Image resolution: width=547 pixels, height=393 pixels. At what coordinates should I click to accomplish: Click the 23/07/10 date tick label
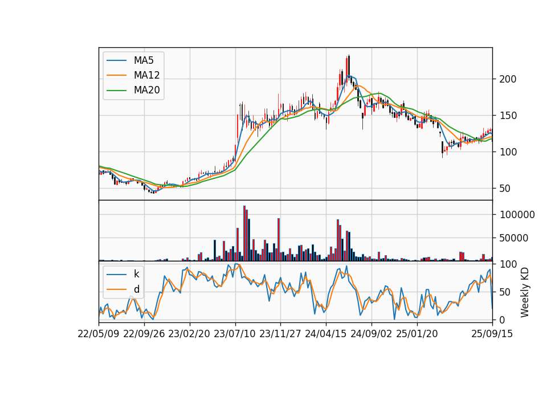point(235,334)
